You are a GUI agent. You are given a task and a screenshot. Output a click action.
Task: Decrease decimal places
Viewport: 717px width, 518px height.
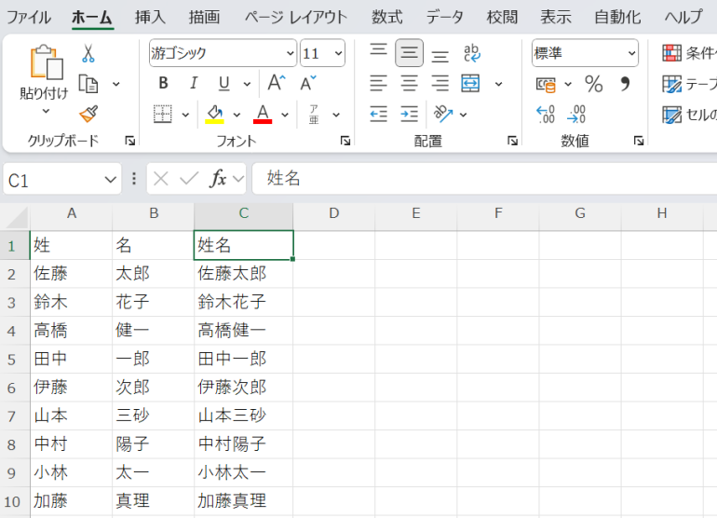576,115
